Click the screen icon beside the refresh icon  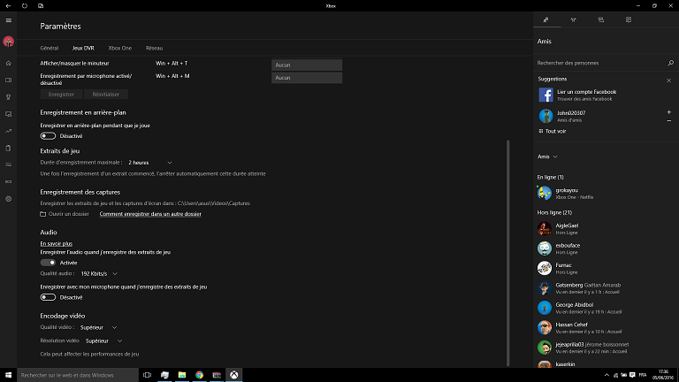(x=41, y=6)
